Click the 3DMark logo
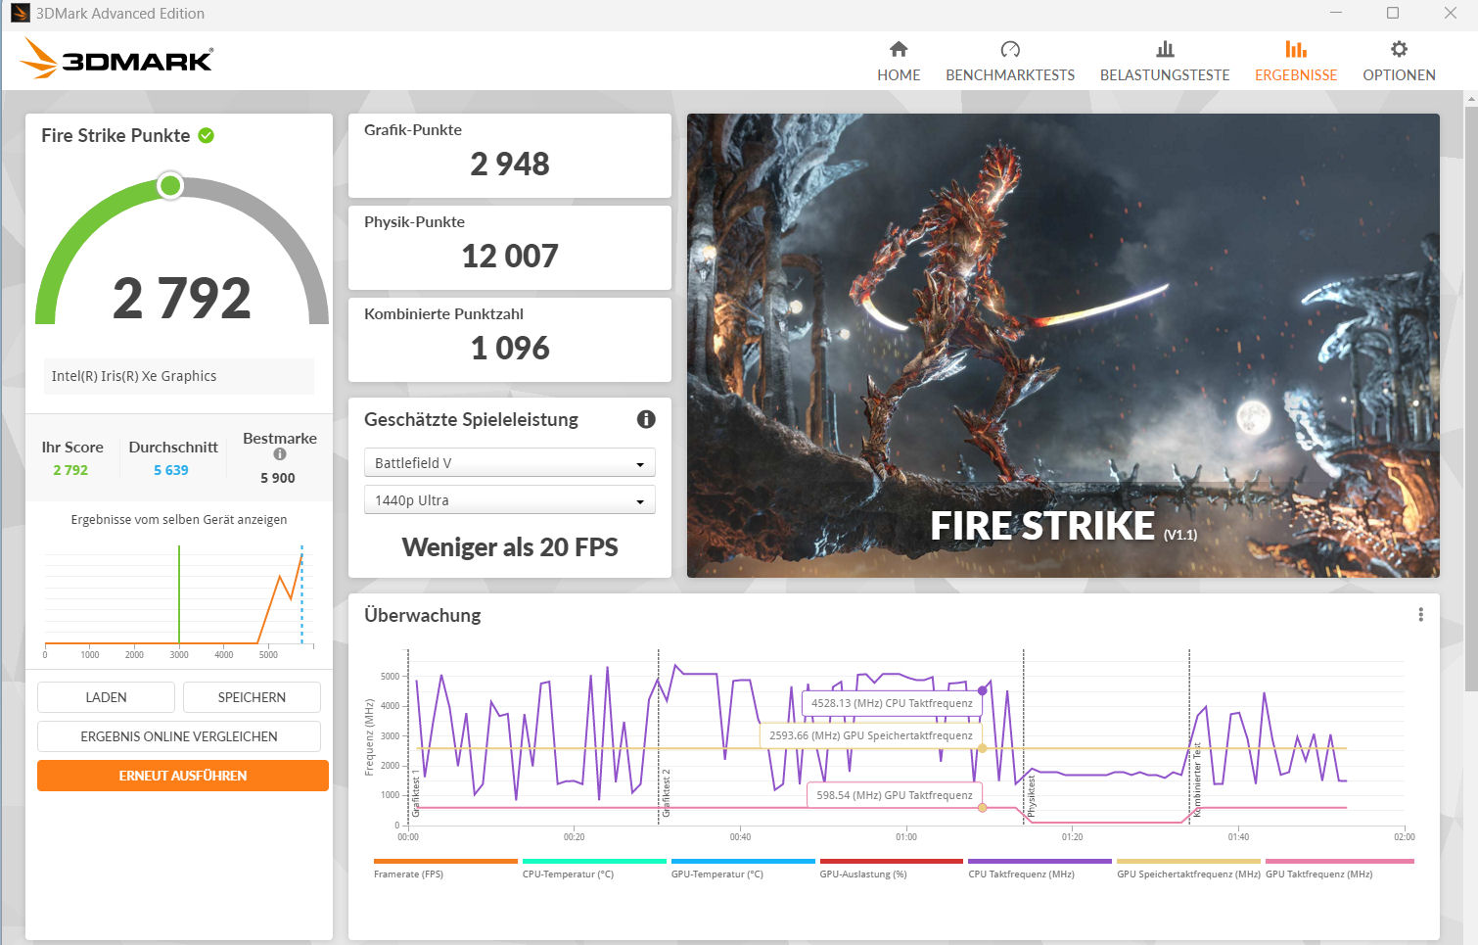This screenshot has width=1478, height=945. (116, 59)
